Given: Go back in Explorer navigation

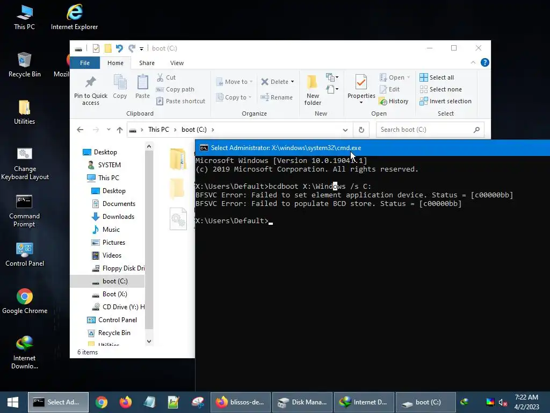Looking at the screenshot, I should tap(80, 130).
